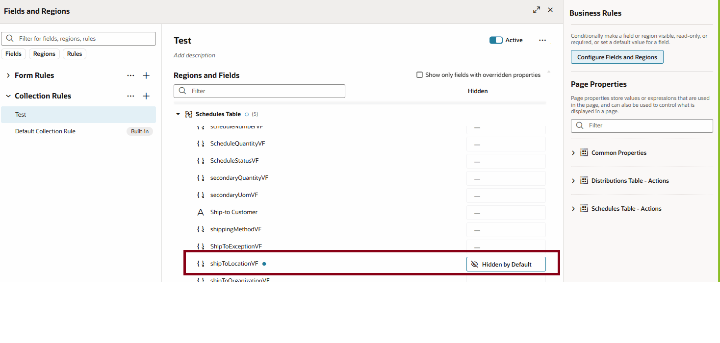
Task: Click the magnifier icon in the Regions and Fields filter
Action: (182, 91)
